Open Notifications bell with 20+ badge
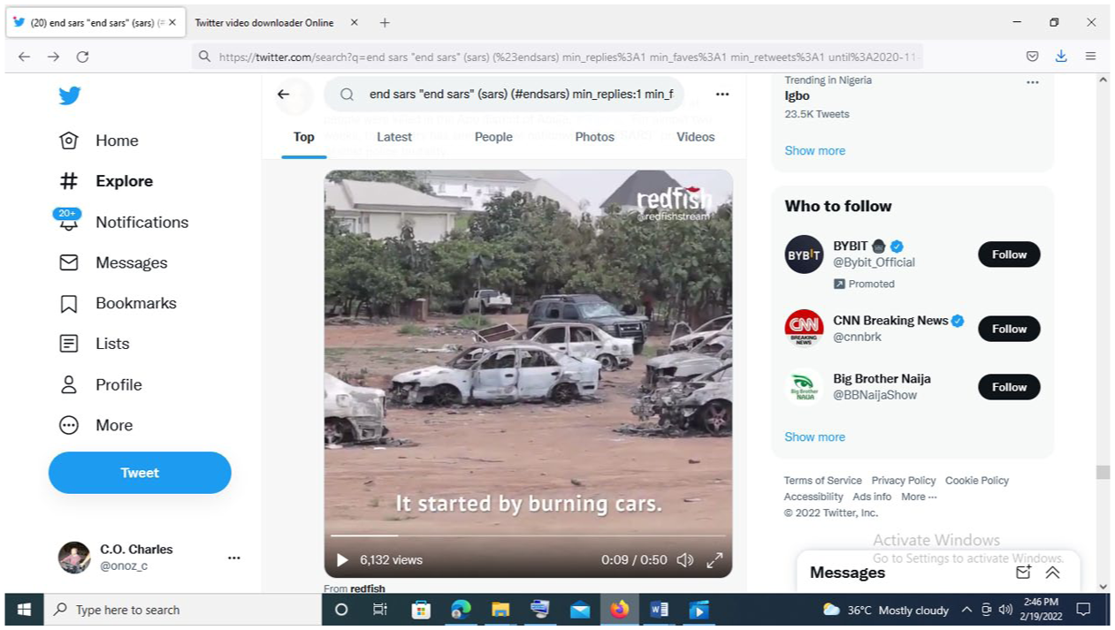Viewport: 1115px width, 630px height. [x=68, y=221]
